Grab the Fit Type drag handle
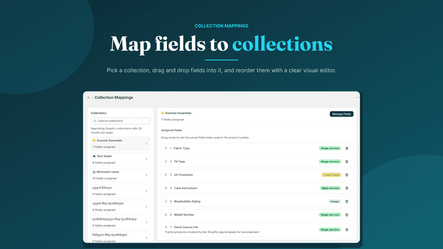Screen dimensions: 443x249 click(x=166, y=161)
